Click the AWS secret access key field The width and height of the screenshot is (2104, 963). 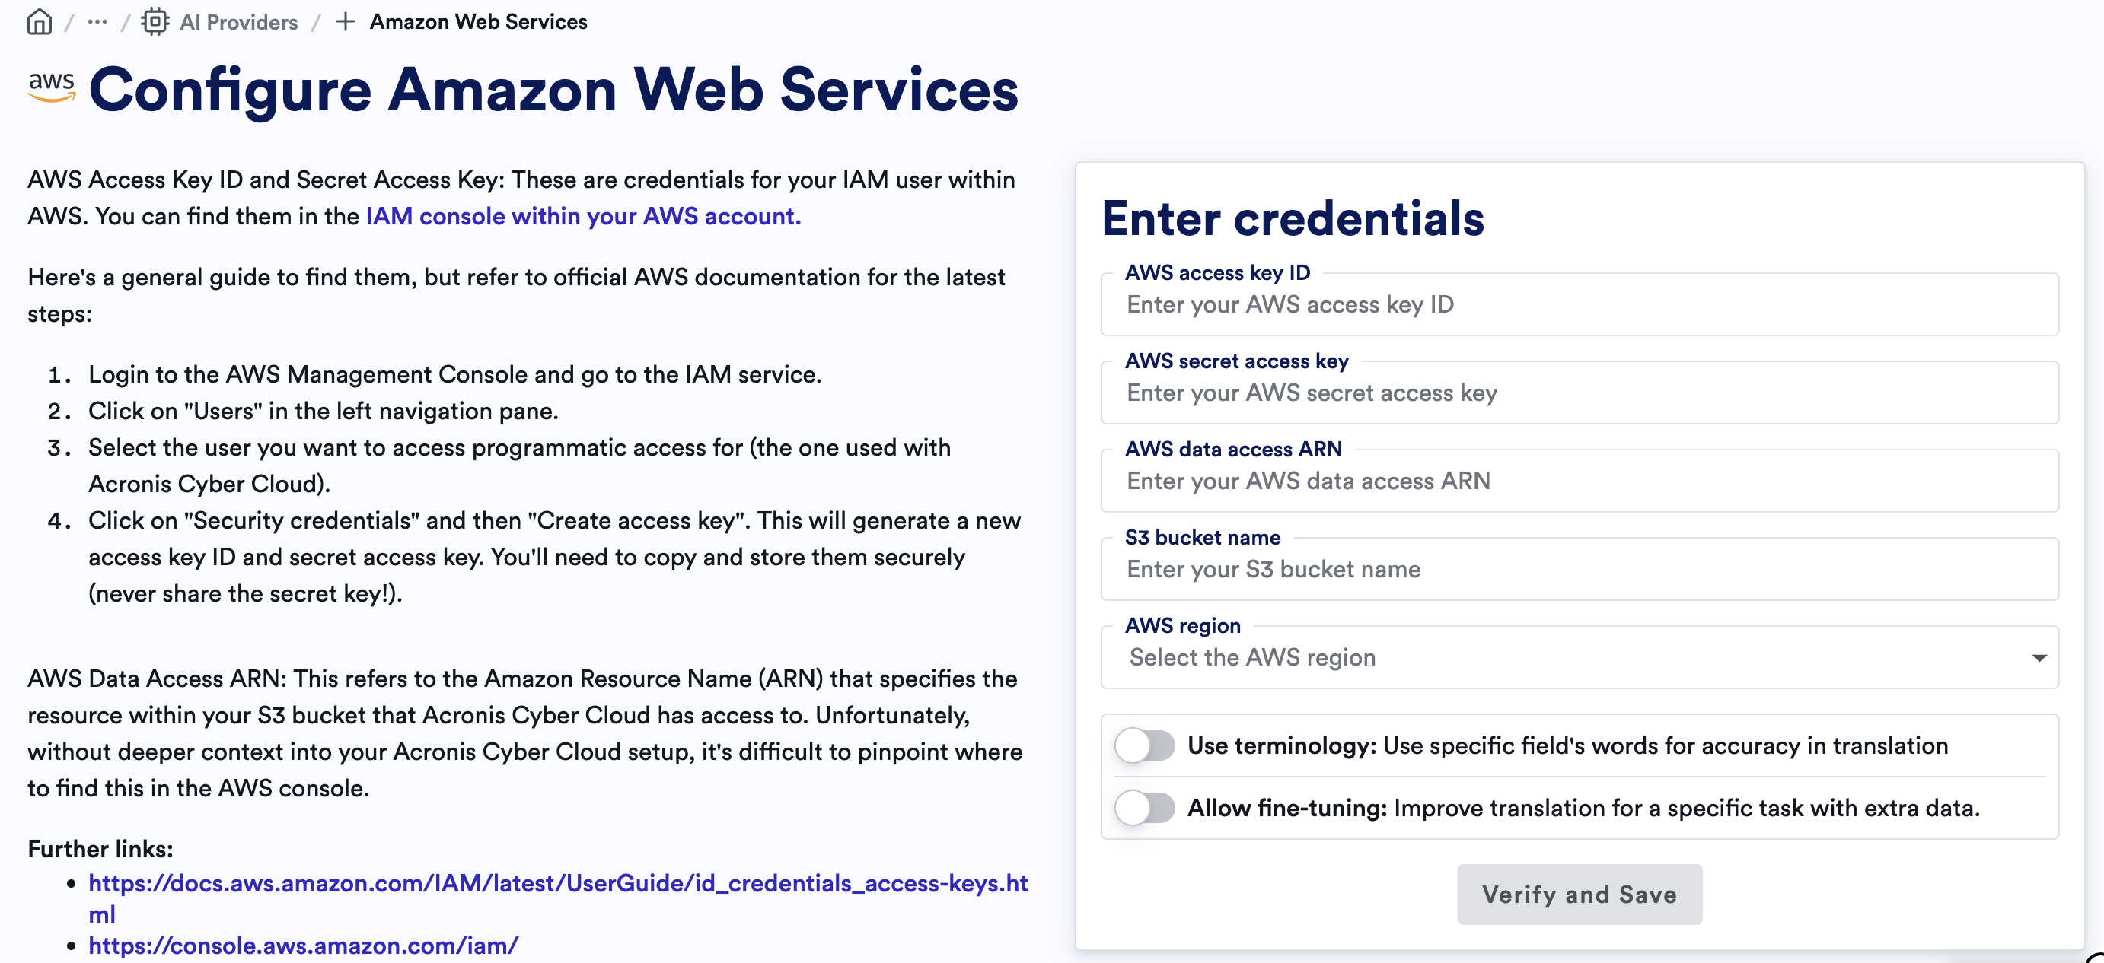pyautogui.click(x=1578, y=393)
